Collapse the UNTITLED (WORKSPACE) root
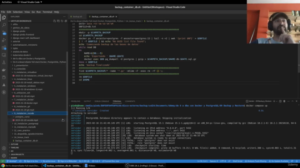Image resolution: width=300 pixels, height=168 pixels. pyautogui.click(x=21, y=21)
